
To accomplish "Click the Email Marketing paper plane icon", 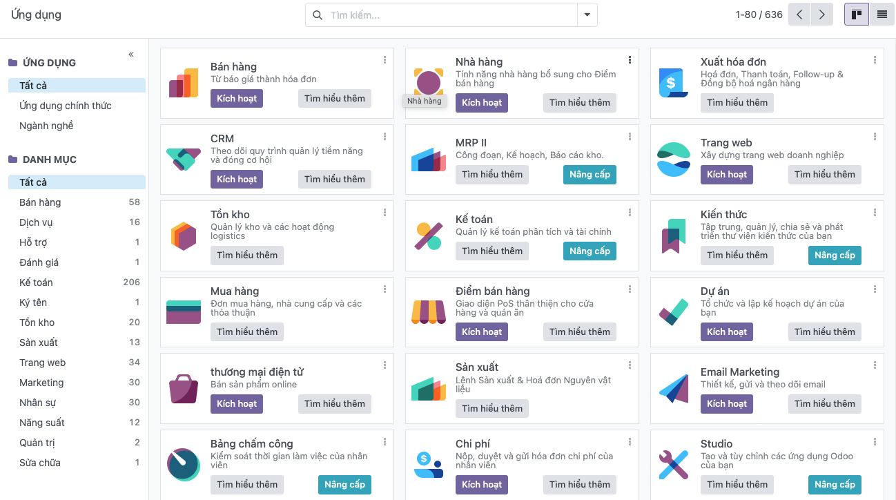I will coord(674,390).
